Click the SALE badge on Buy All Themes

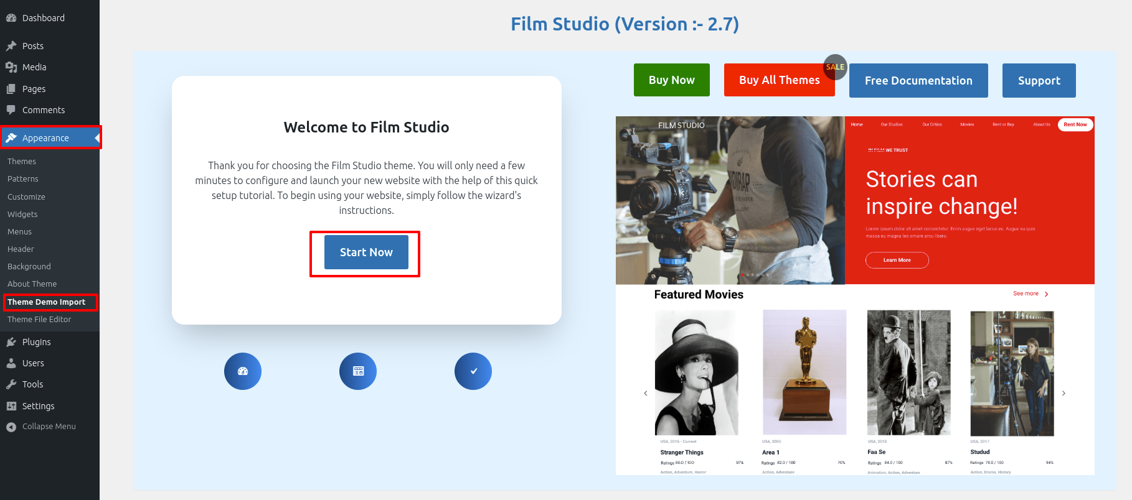(835, 67)
